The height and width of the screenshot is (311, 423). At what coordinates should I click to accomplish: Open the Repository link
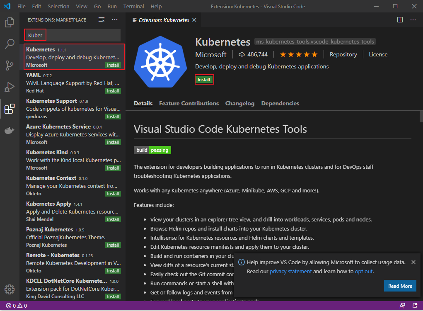point(343,55)
